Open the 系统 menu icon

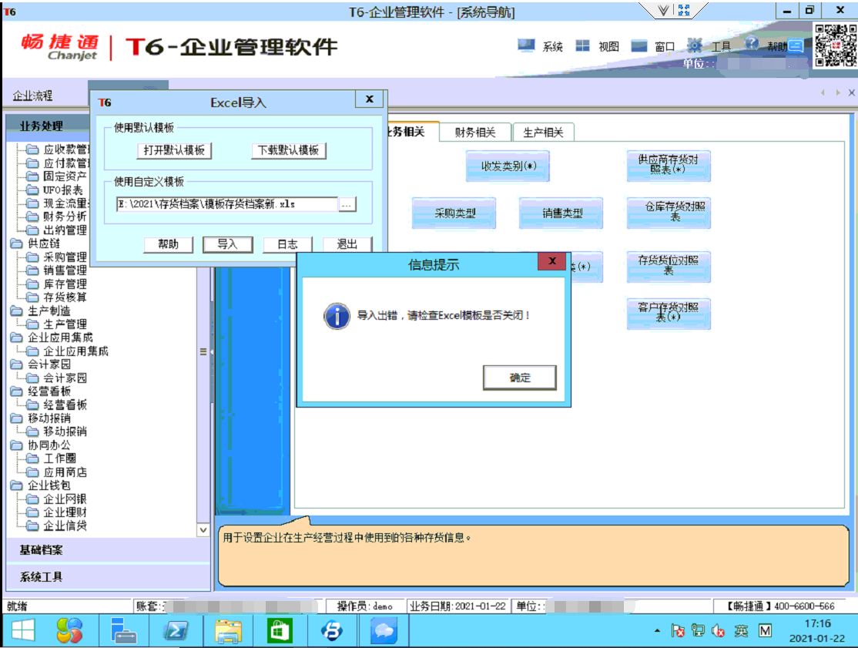[526, 45]
